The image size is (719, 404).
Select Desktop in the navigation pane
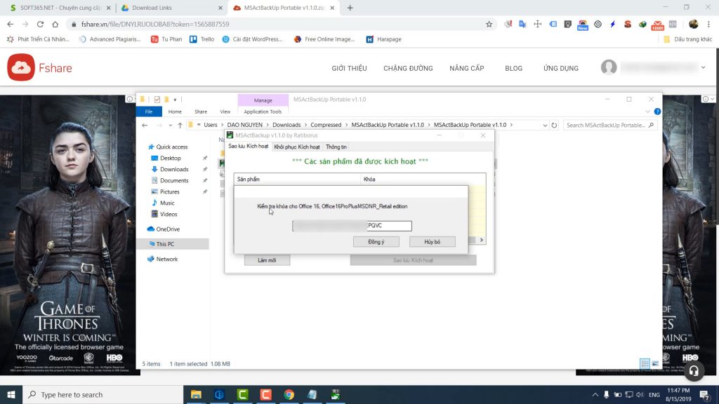coord(170,158)
